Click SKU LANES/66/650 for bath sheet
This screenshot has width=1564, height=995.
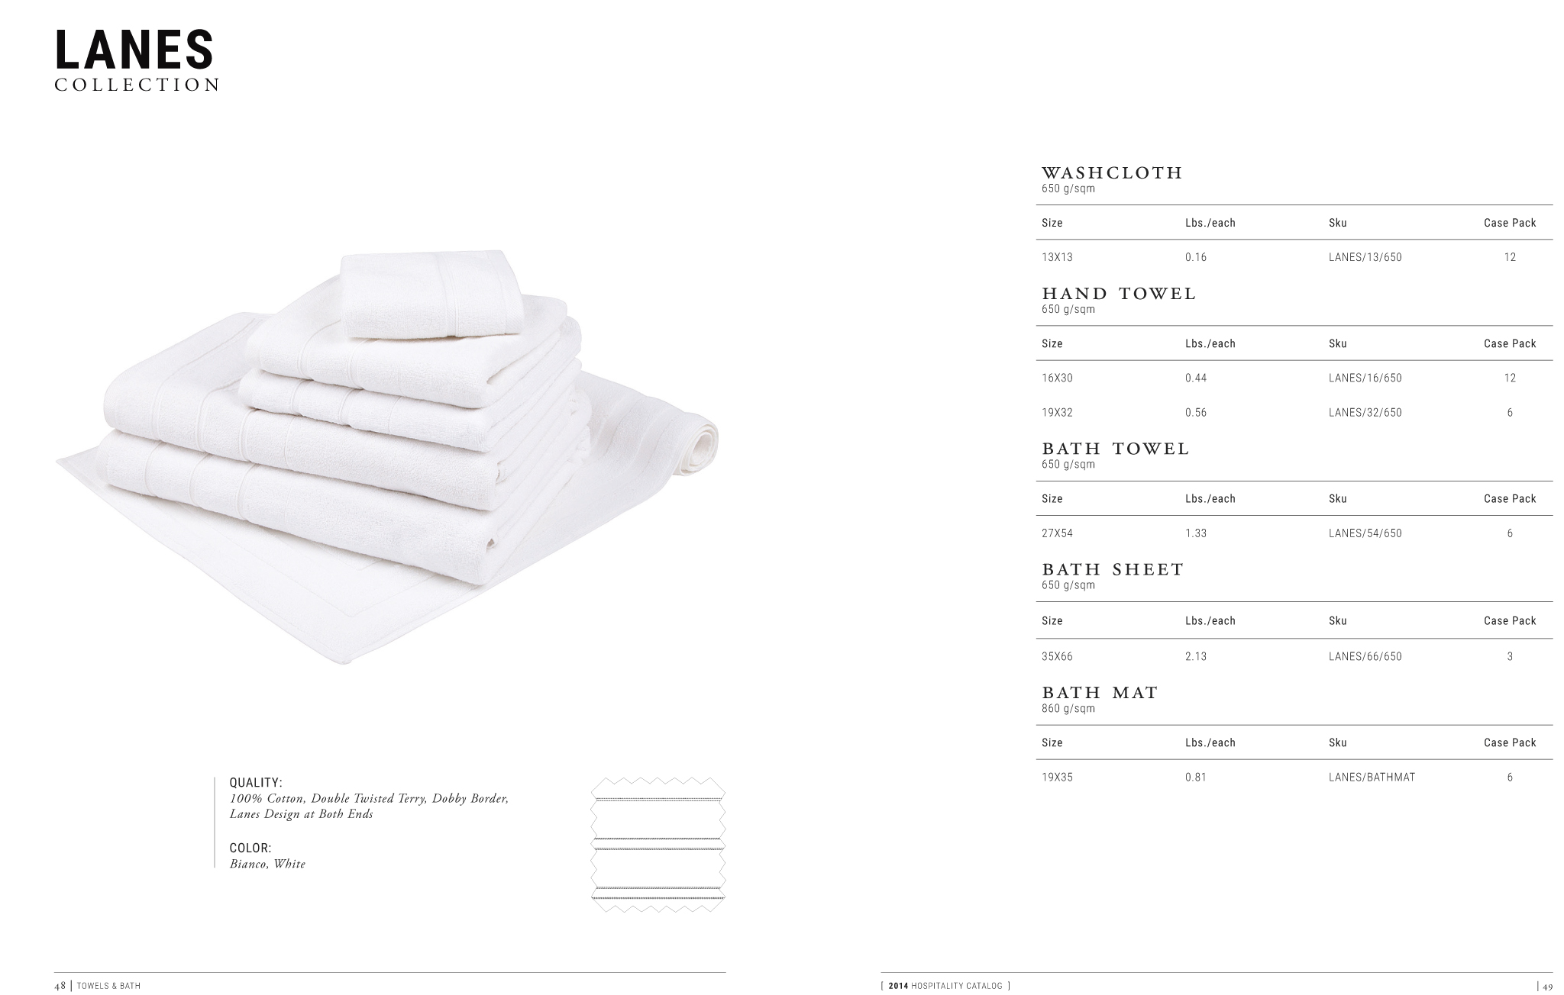[1365, 656]
